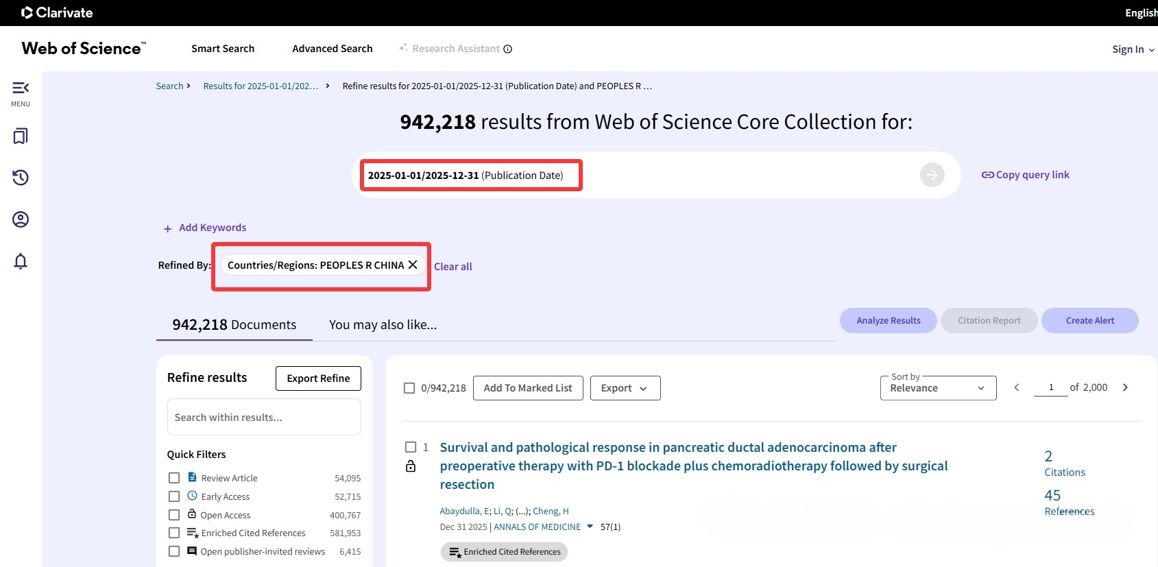The width and height of the screenshot is (1158, 567).
Task: Open the Web of Science home logo
Action: pyautogui.click(x=84, y=48)
